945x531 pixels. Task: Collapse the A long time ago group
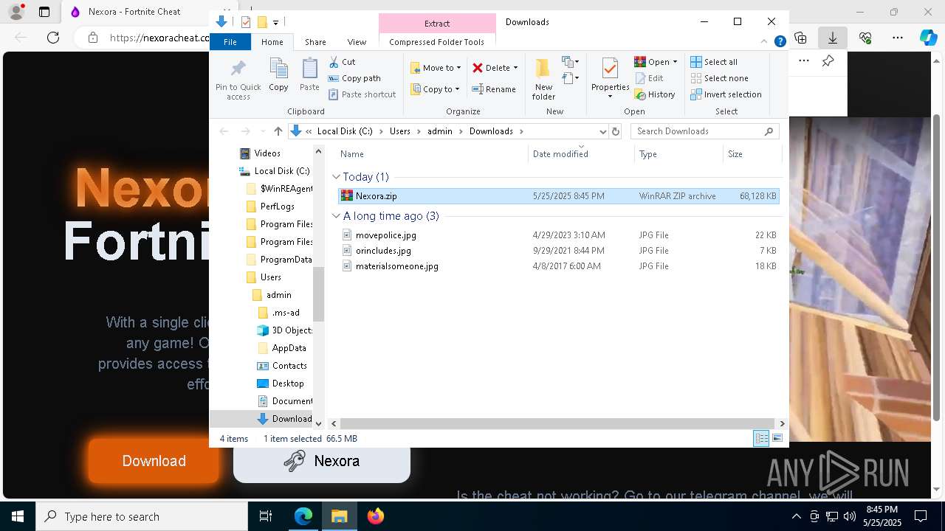click(337, 216)
